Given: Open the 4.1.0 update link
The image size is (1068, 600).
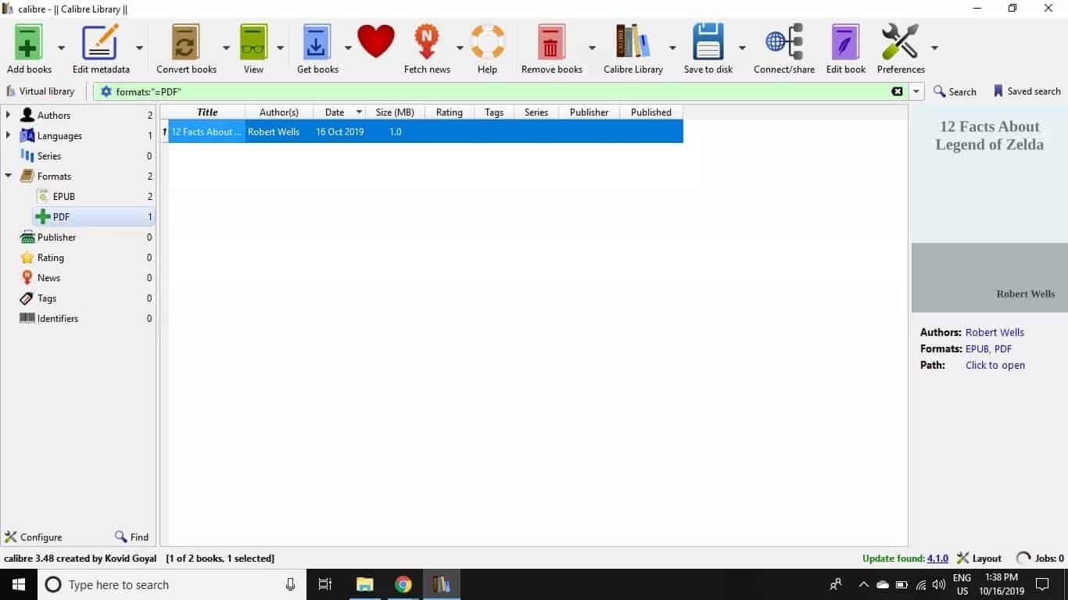Looking at the screenshot, I should [x=937, y=559].
